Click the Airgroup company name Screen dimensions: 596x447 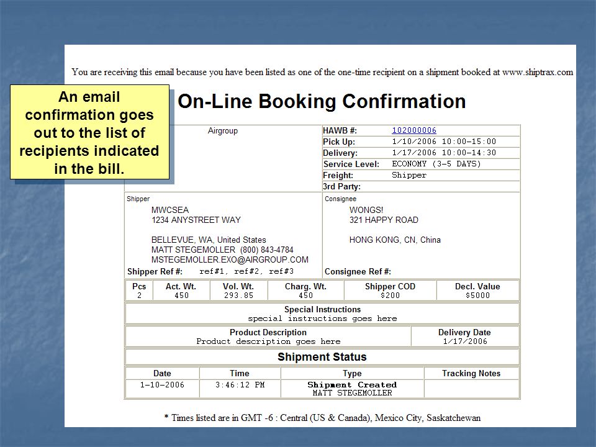[223, 131]
